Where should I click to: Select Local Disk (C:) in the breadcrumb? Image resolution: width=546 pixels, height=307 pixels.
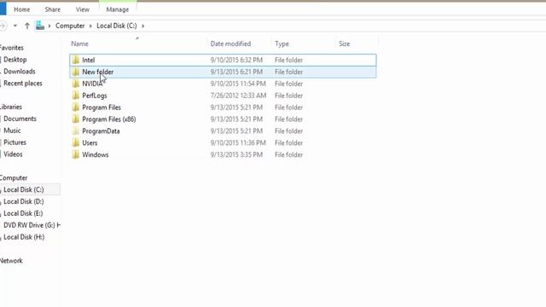coord(117,26)
